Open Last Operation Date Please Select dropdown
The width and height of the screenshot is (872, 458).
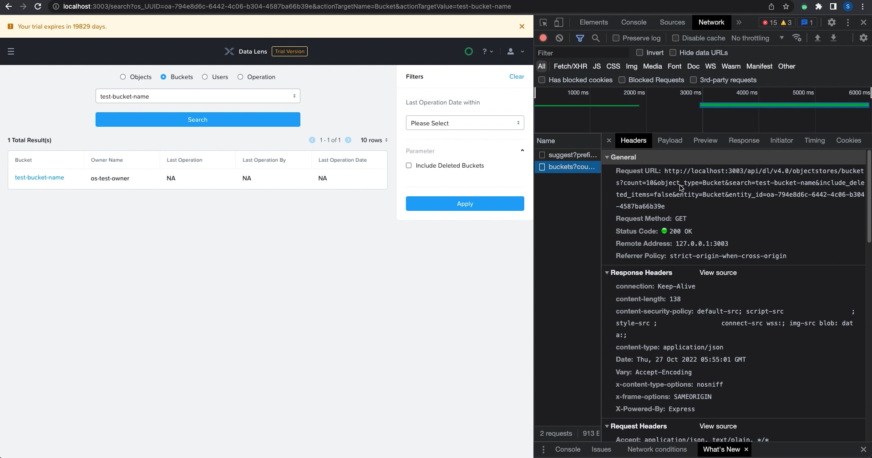pyautogui.click(x=465, y=123)
